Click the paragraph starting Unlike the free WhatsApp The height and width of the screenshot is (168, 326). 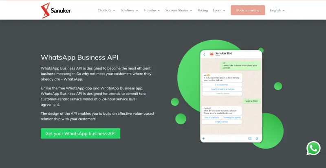[x=94, y=96]
